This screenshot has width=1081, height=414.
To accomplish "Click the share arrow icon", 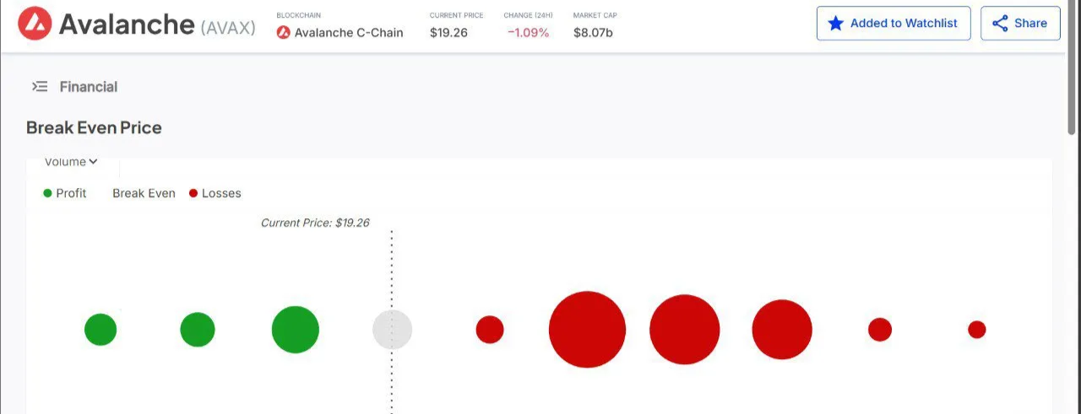I will (x=1000, y=24).
